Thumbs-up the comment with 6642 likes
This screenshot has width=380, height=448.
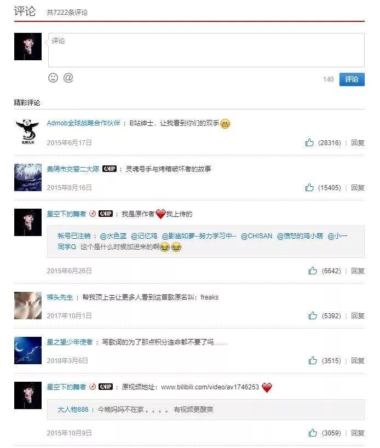click(x=313, y=271)
